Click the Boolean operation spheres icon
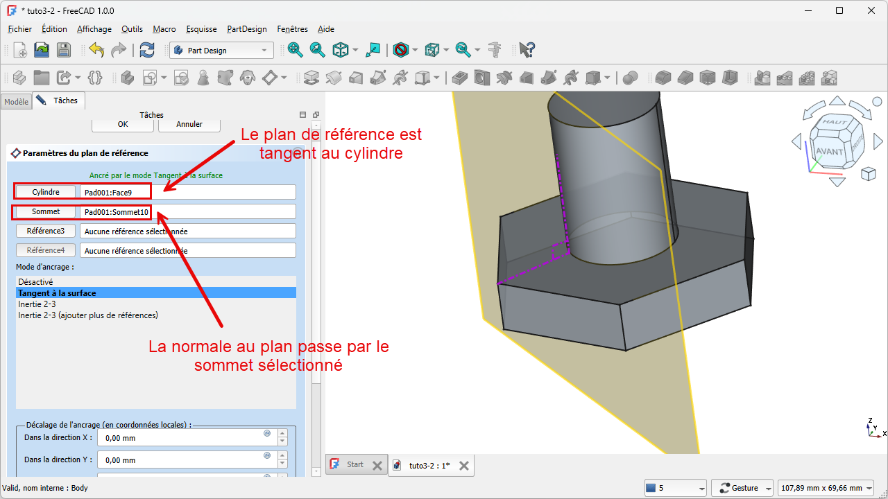888x499 pixels. [630, 78]
